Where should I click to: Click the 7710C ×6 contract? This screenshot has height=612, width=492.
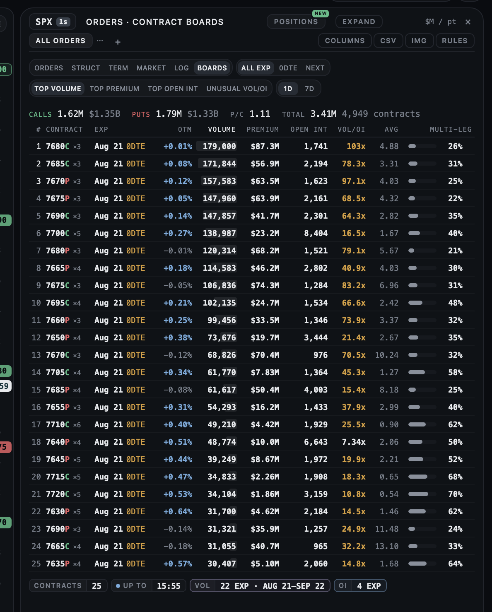point(63,425)
